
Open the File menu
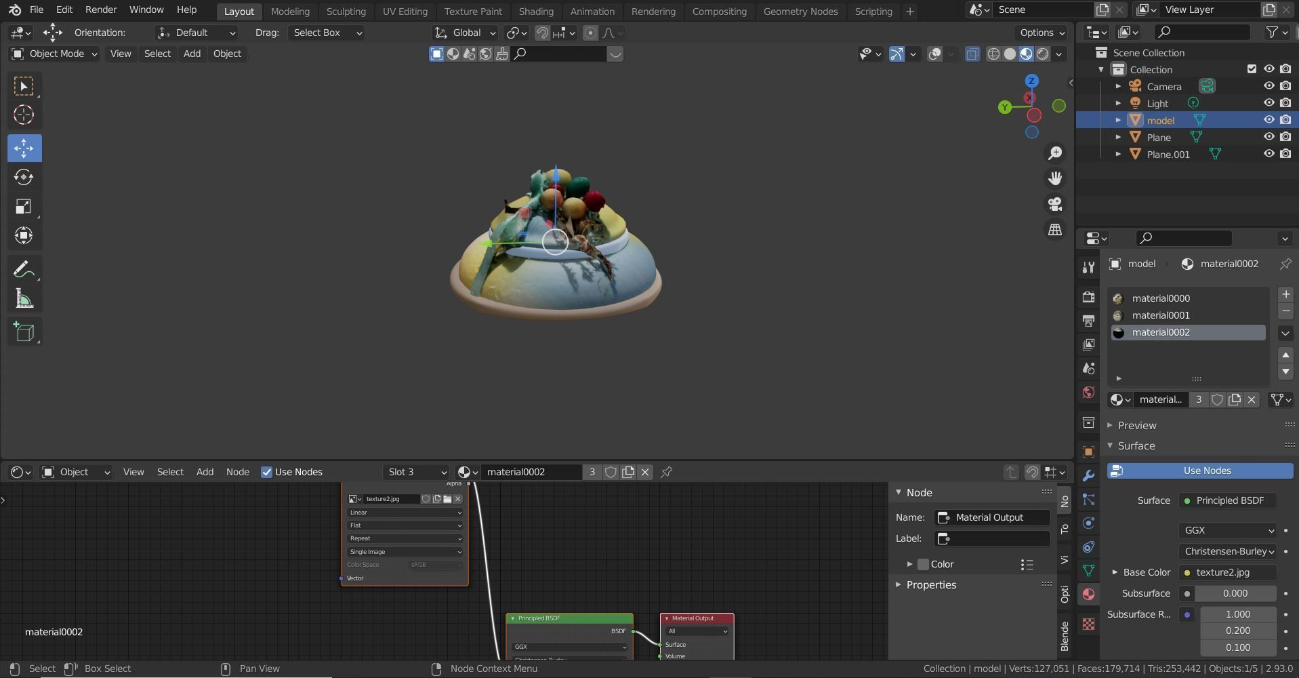click(37, 10)
